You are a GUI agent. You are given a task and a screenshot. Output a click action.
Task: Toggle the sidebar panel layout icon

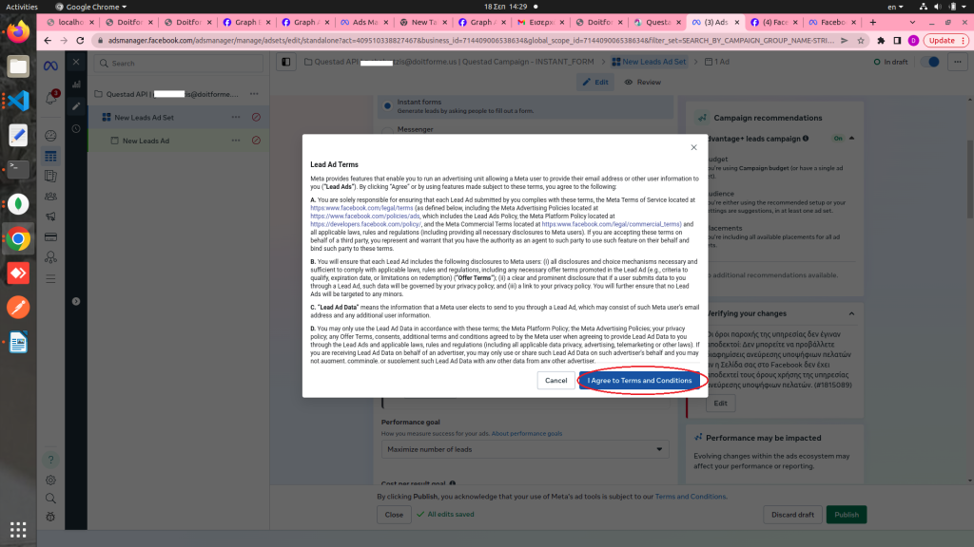tap(285, 62)
